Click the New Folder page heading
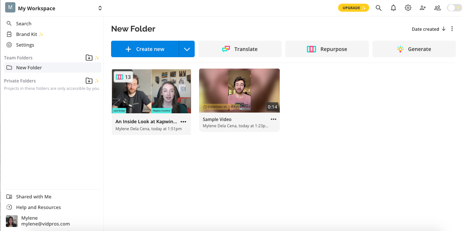 point(133,29)
